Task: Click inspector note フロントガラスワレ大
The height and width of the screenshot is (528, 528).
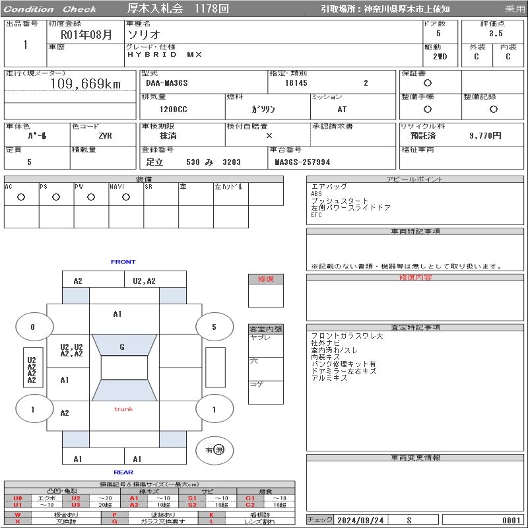Action: 347,336
